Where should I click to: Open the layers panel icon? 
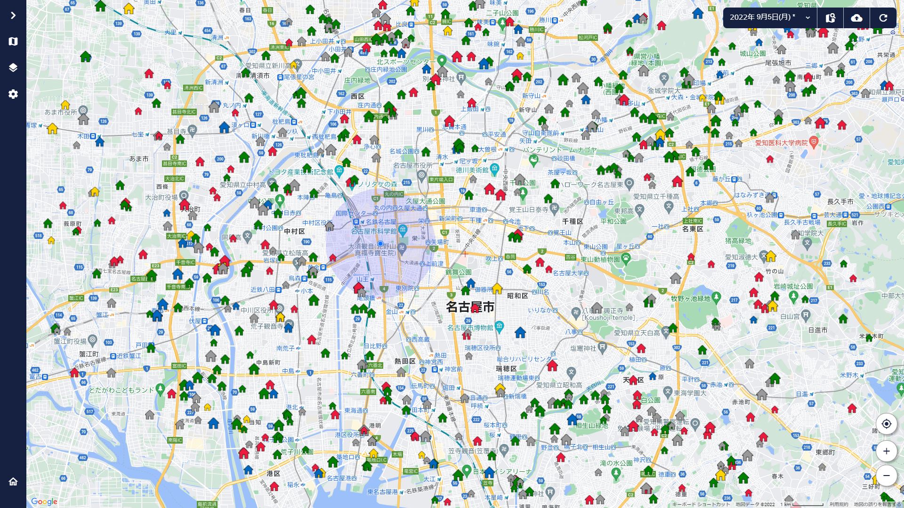13,68
